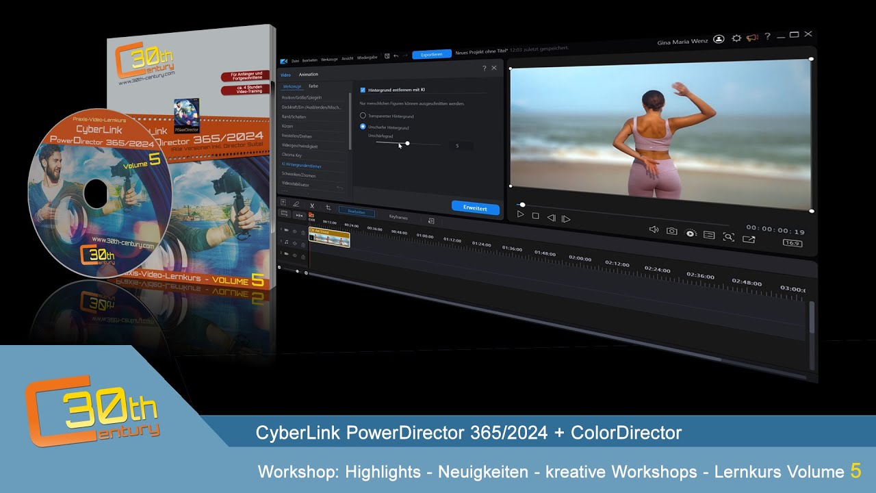Click the zoom magnifier icon in preview controls

click(728, 237)
